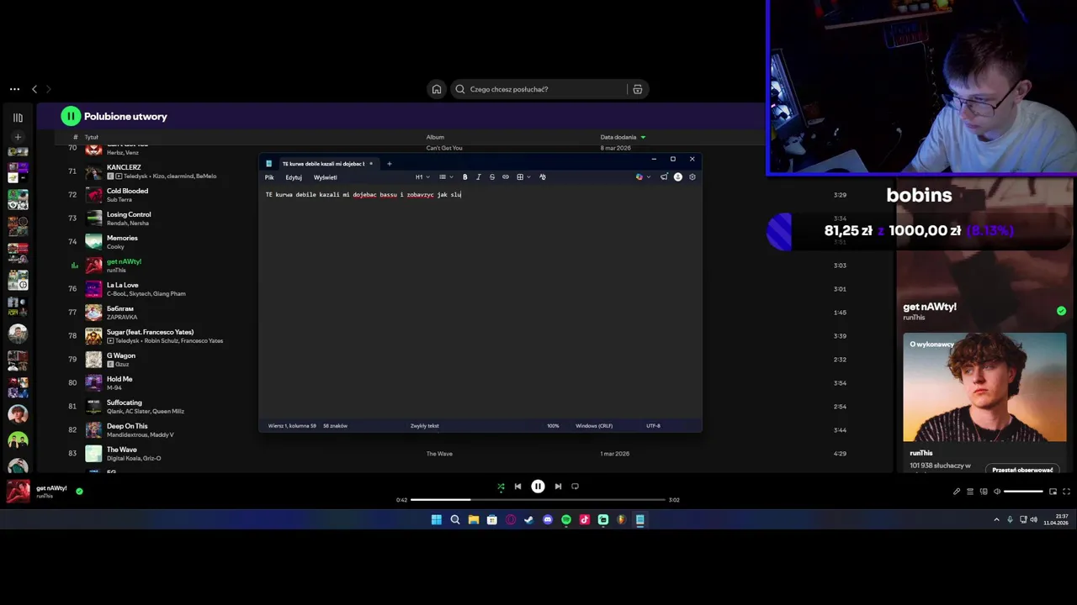The width and height of the screenshot is (1077, 605).
Task: Skip to the next track
Action: 558,486
